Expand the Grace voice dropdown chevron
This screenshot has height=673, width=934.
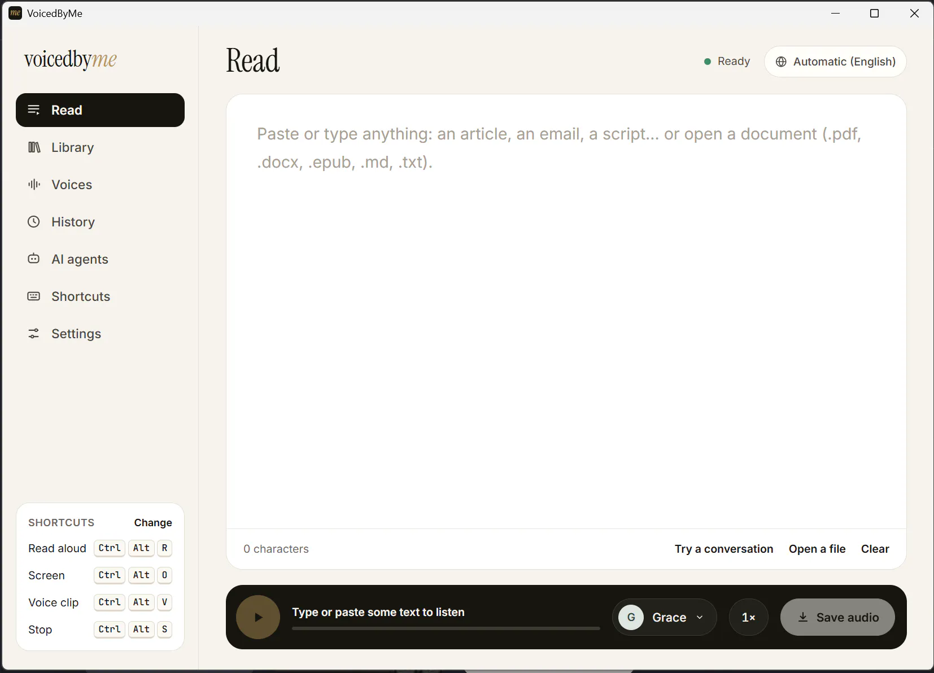700,617
